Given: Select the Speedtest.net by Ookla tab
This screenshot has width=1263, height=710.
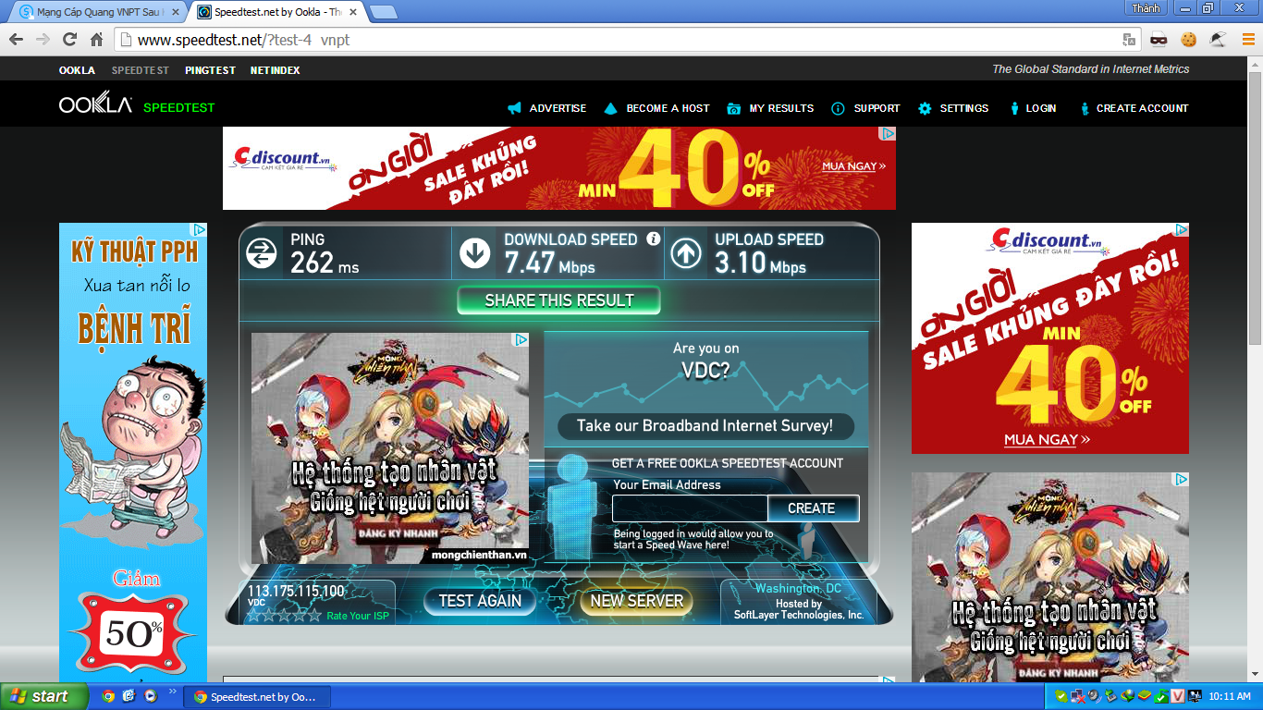Looking at the screenshot, I should 277,12.
